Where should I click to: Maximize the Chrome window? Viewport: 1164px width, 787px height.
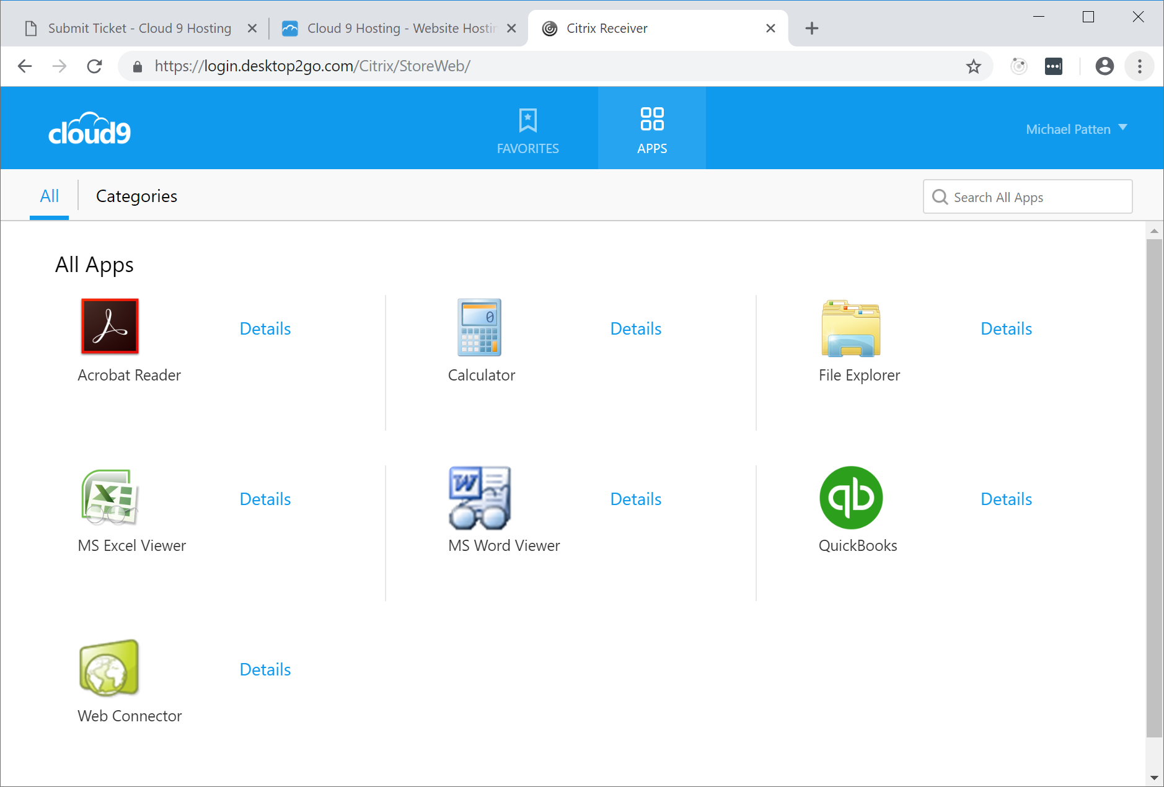(x=1088, y=17)
